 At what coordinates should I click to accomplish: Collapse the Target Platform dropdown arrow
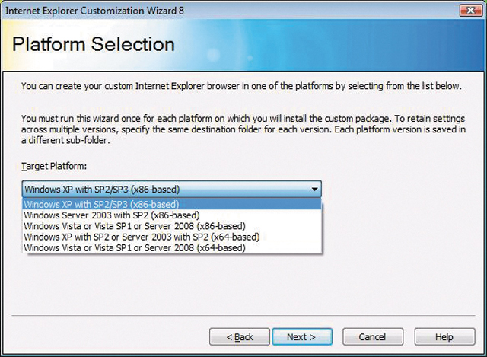pyautogui.click(x=314, y=189)
